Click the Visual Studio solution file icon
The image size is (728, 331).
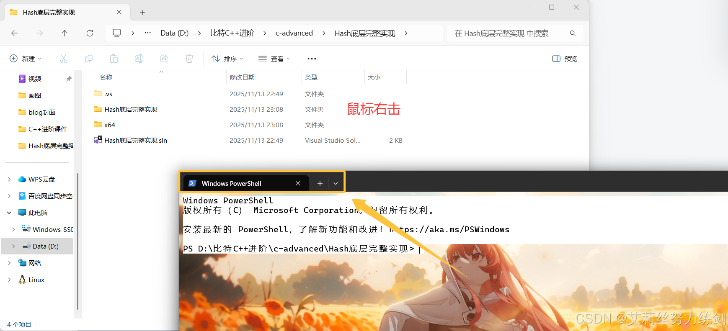[x=98, y=140]
